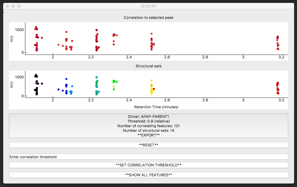This screenshot has width=297, height=187.
Task: Click the Correlation to selected peak title
Action: (x=148, y=18)
